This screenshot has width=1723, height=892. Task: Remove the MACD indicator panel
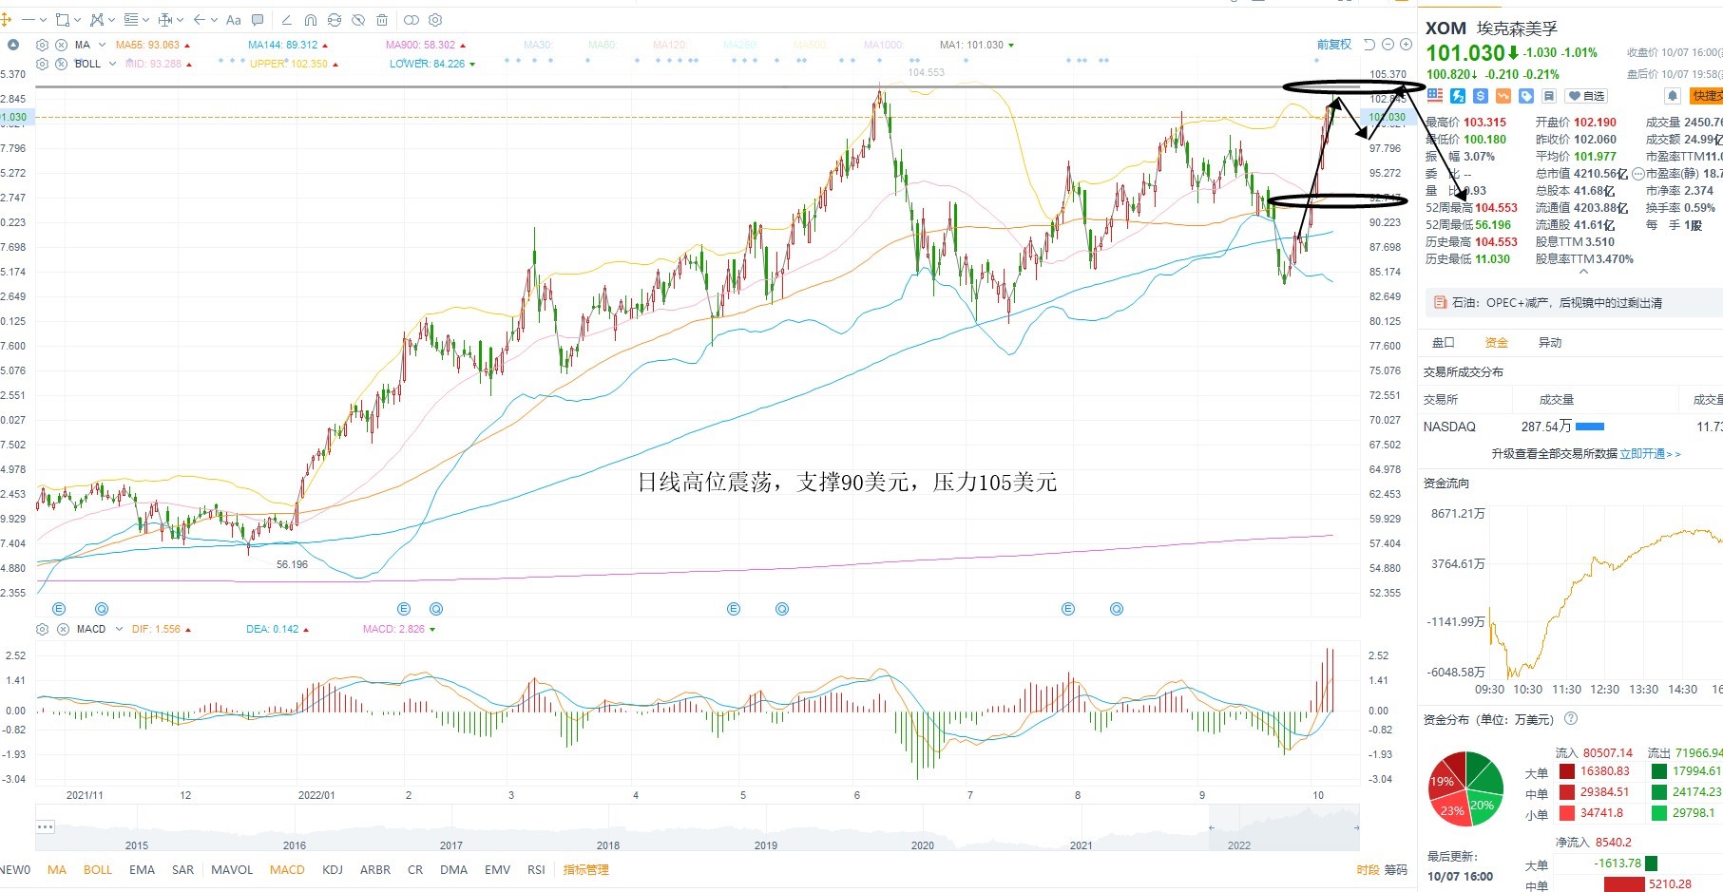tap(63, 629)
